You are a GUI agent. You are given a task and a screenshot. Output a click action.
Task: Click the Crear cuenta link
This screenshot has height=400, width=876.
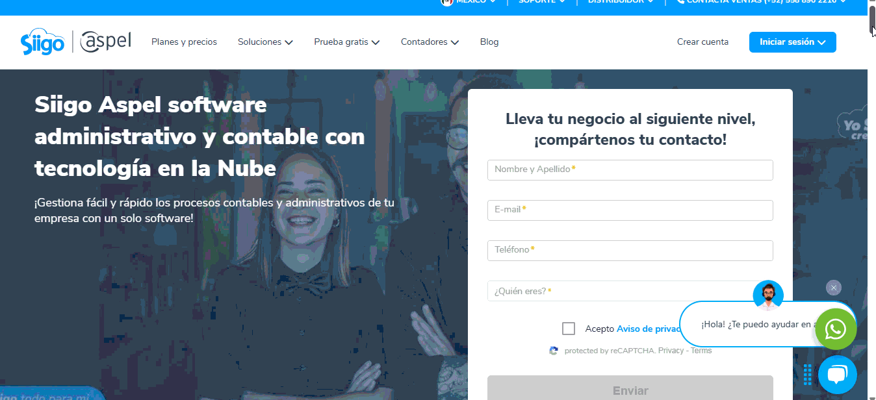(x=702, y=42)
